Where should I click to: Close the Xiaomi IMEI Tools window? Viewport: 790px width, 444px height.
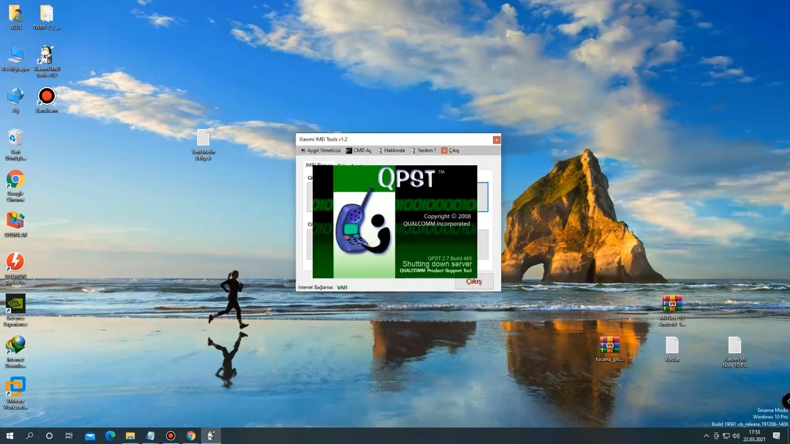click(496, 140)
